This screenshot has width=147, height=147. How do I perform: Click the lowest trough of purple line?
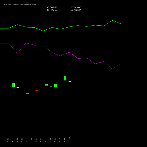tap(112, 69)
